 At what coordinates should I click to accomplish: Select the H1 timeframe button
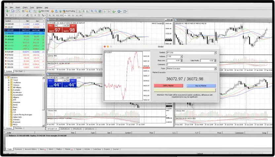(x=65, y=15)
